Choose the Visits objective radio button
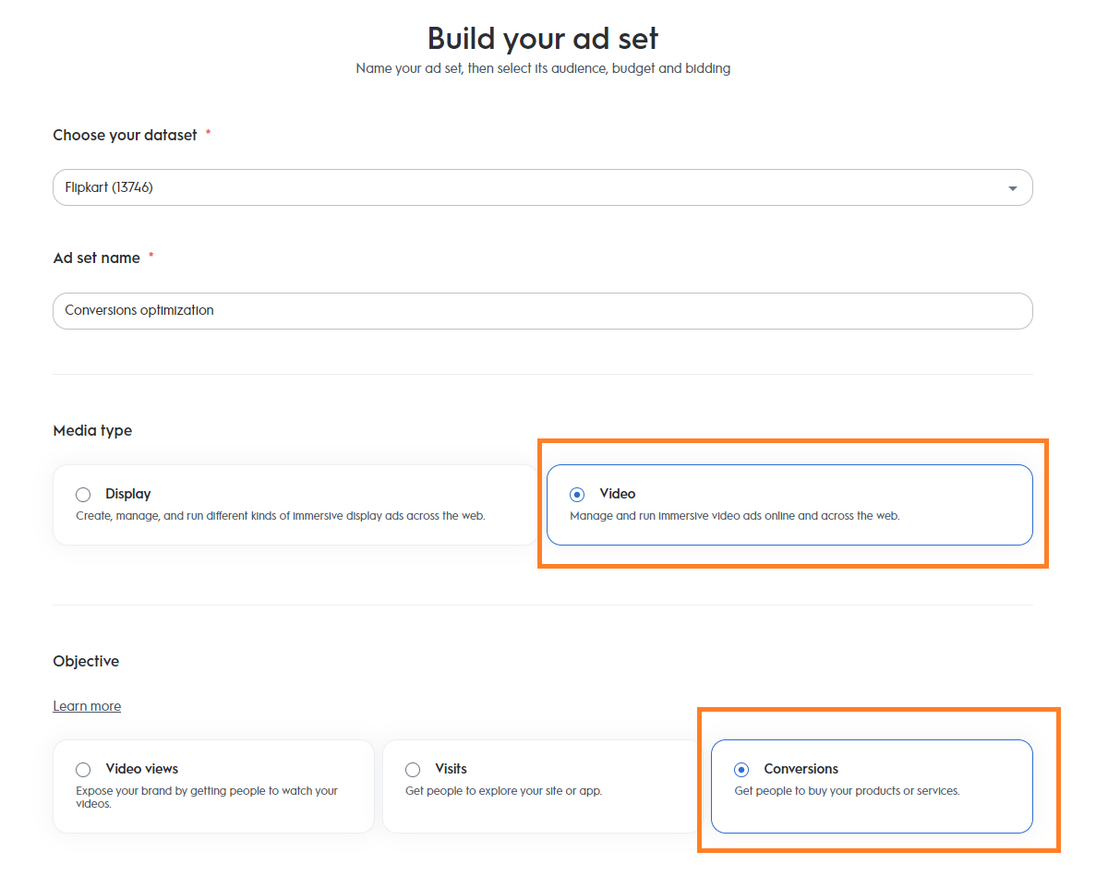This screenshot has height=876, width=1108. (413, 770)
